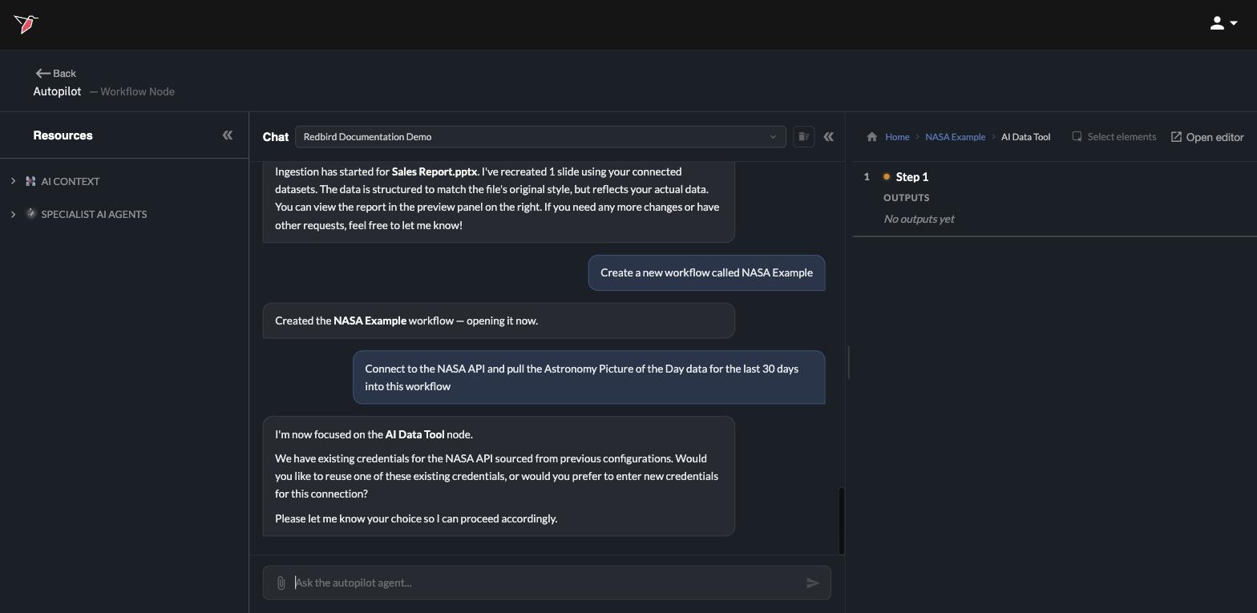The width and height of the screenshot is (1257, 613).
Task: Collapse the Chat panel
Action: [x=829, y=136]
